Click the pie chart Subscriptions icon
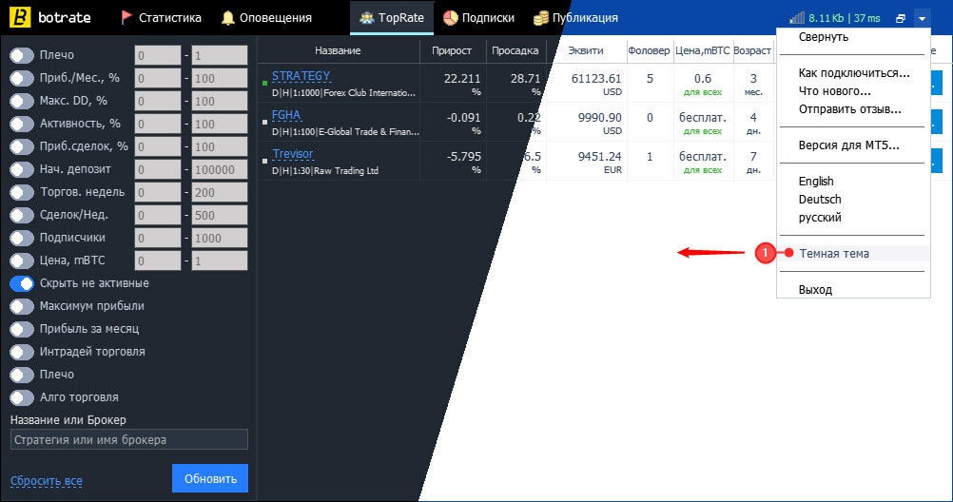 tap(451, 18)
